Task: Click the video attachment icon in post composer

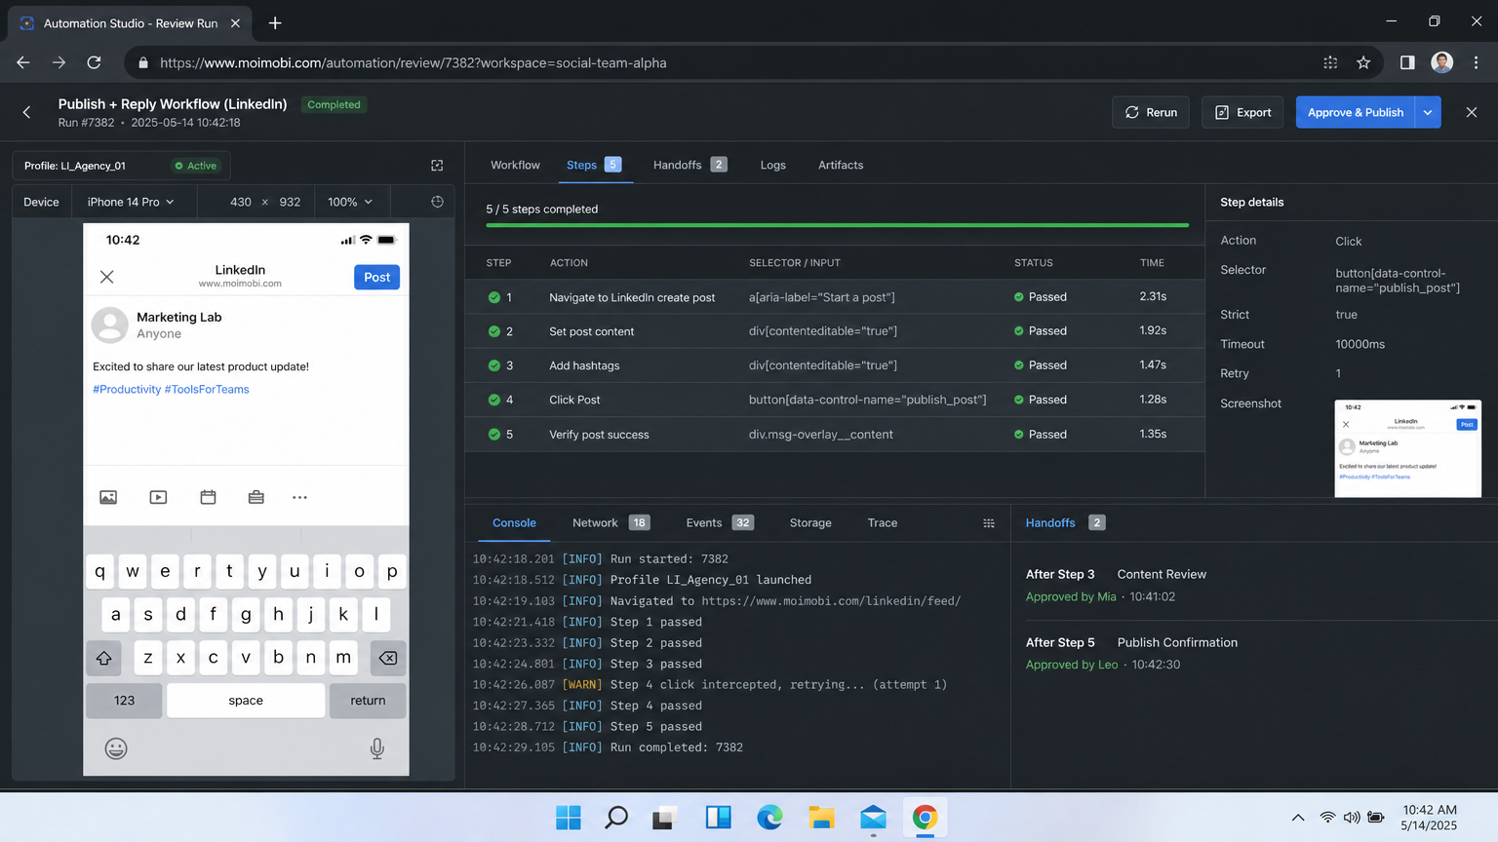Action: [x=158, y=497]
